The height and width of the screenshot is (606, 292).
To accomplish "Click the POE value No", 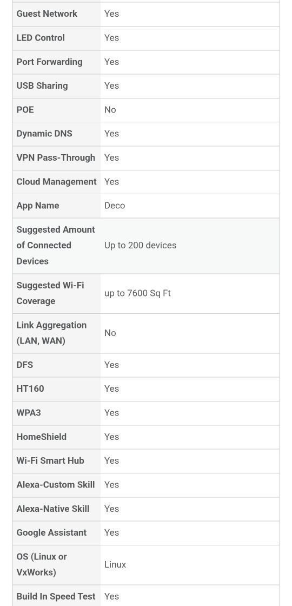I will point(110,110).
